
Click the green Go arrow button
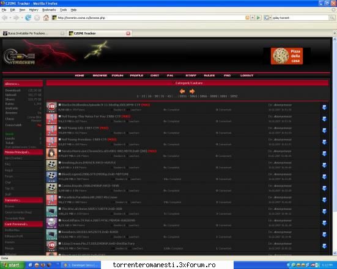(x=259, y=18)
